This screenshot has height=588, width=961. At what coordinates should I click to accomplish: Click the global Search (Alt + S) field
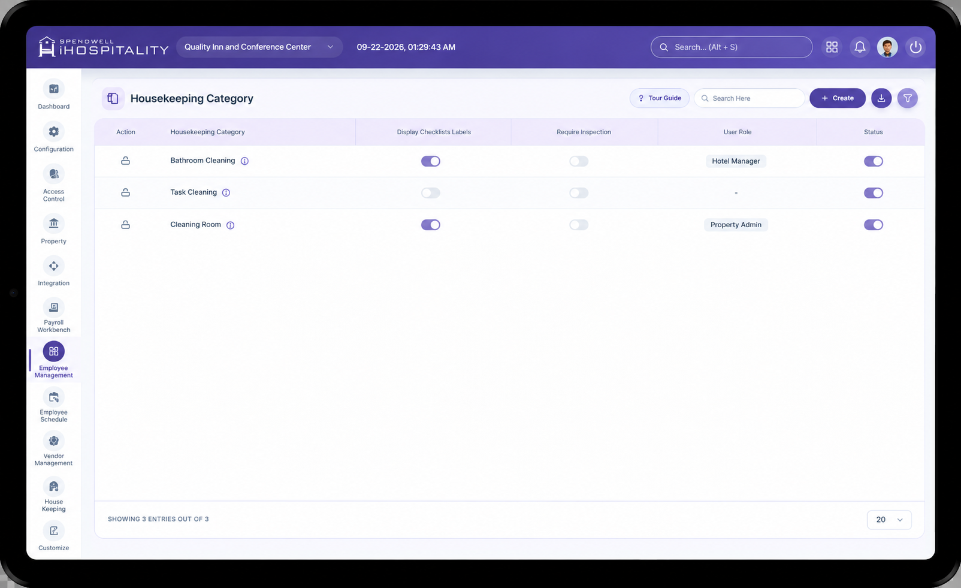coord(732,47)
